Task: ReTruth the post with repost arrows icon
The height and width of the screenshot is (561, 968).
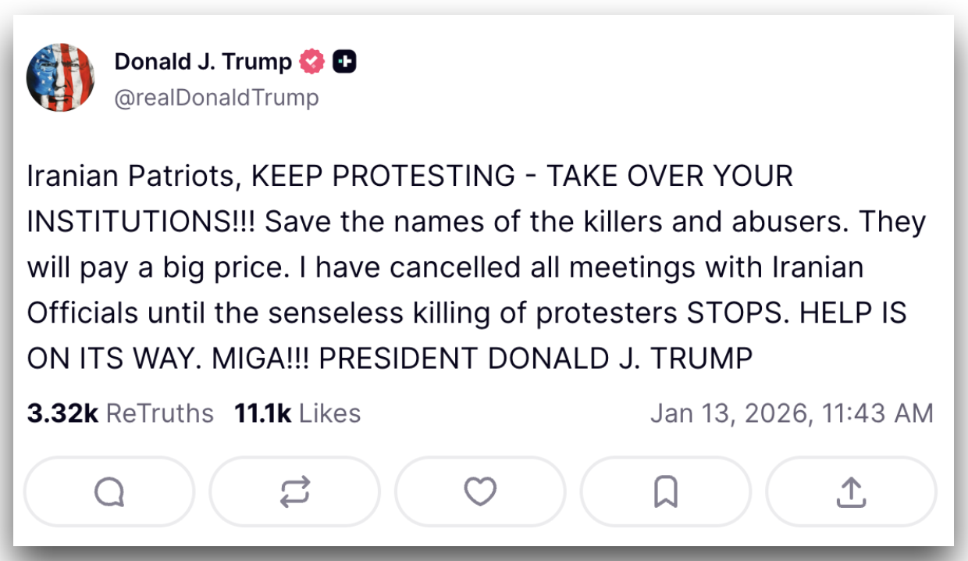Action: click(294, 491)
